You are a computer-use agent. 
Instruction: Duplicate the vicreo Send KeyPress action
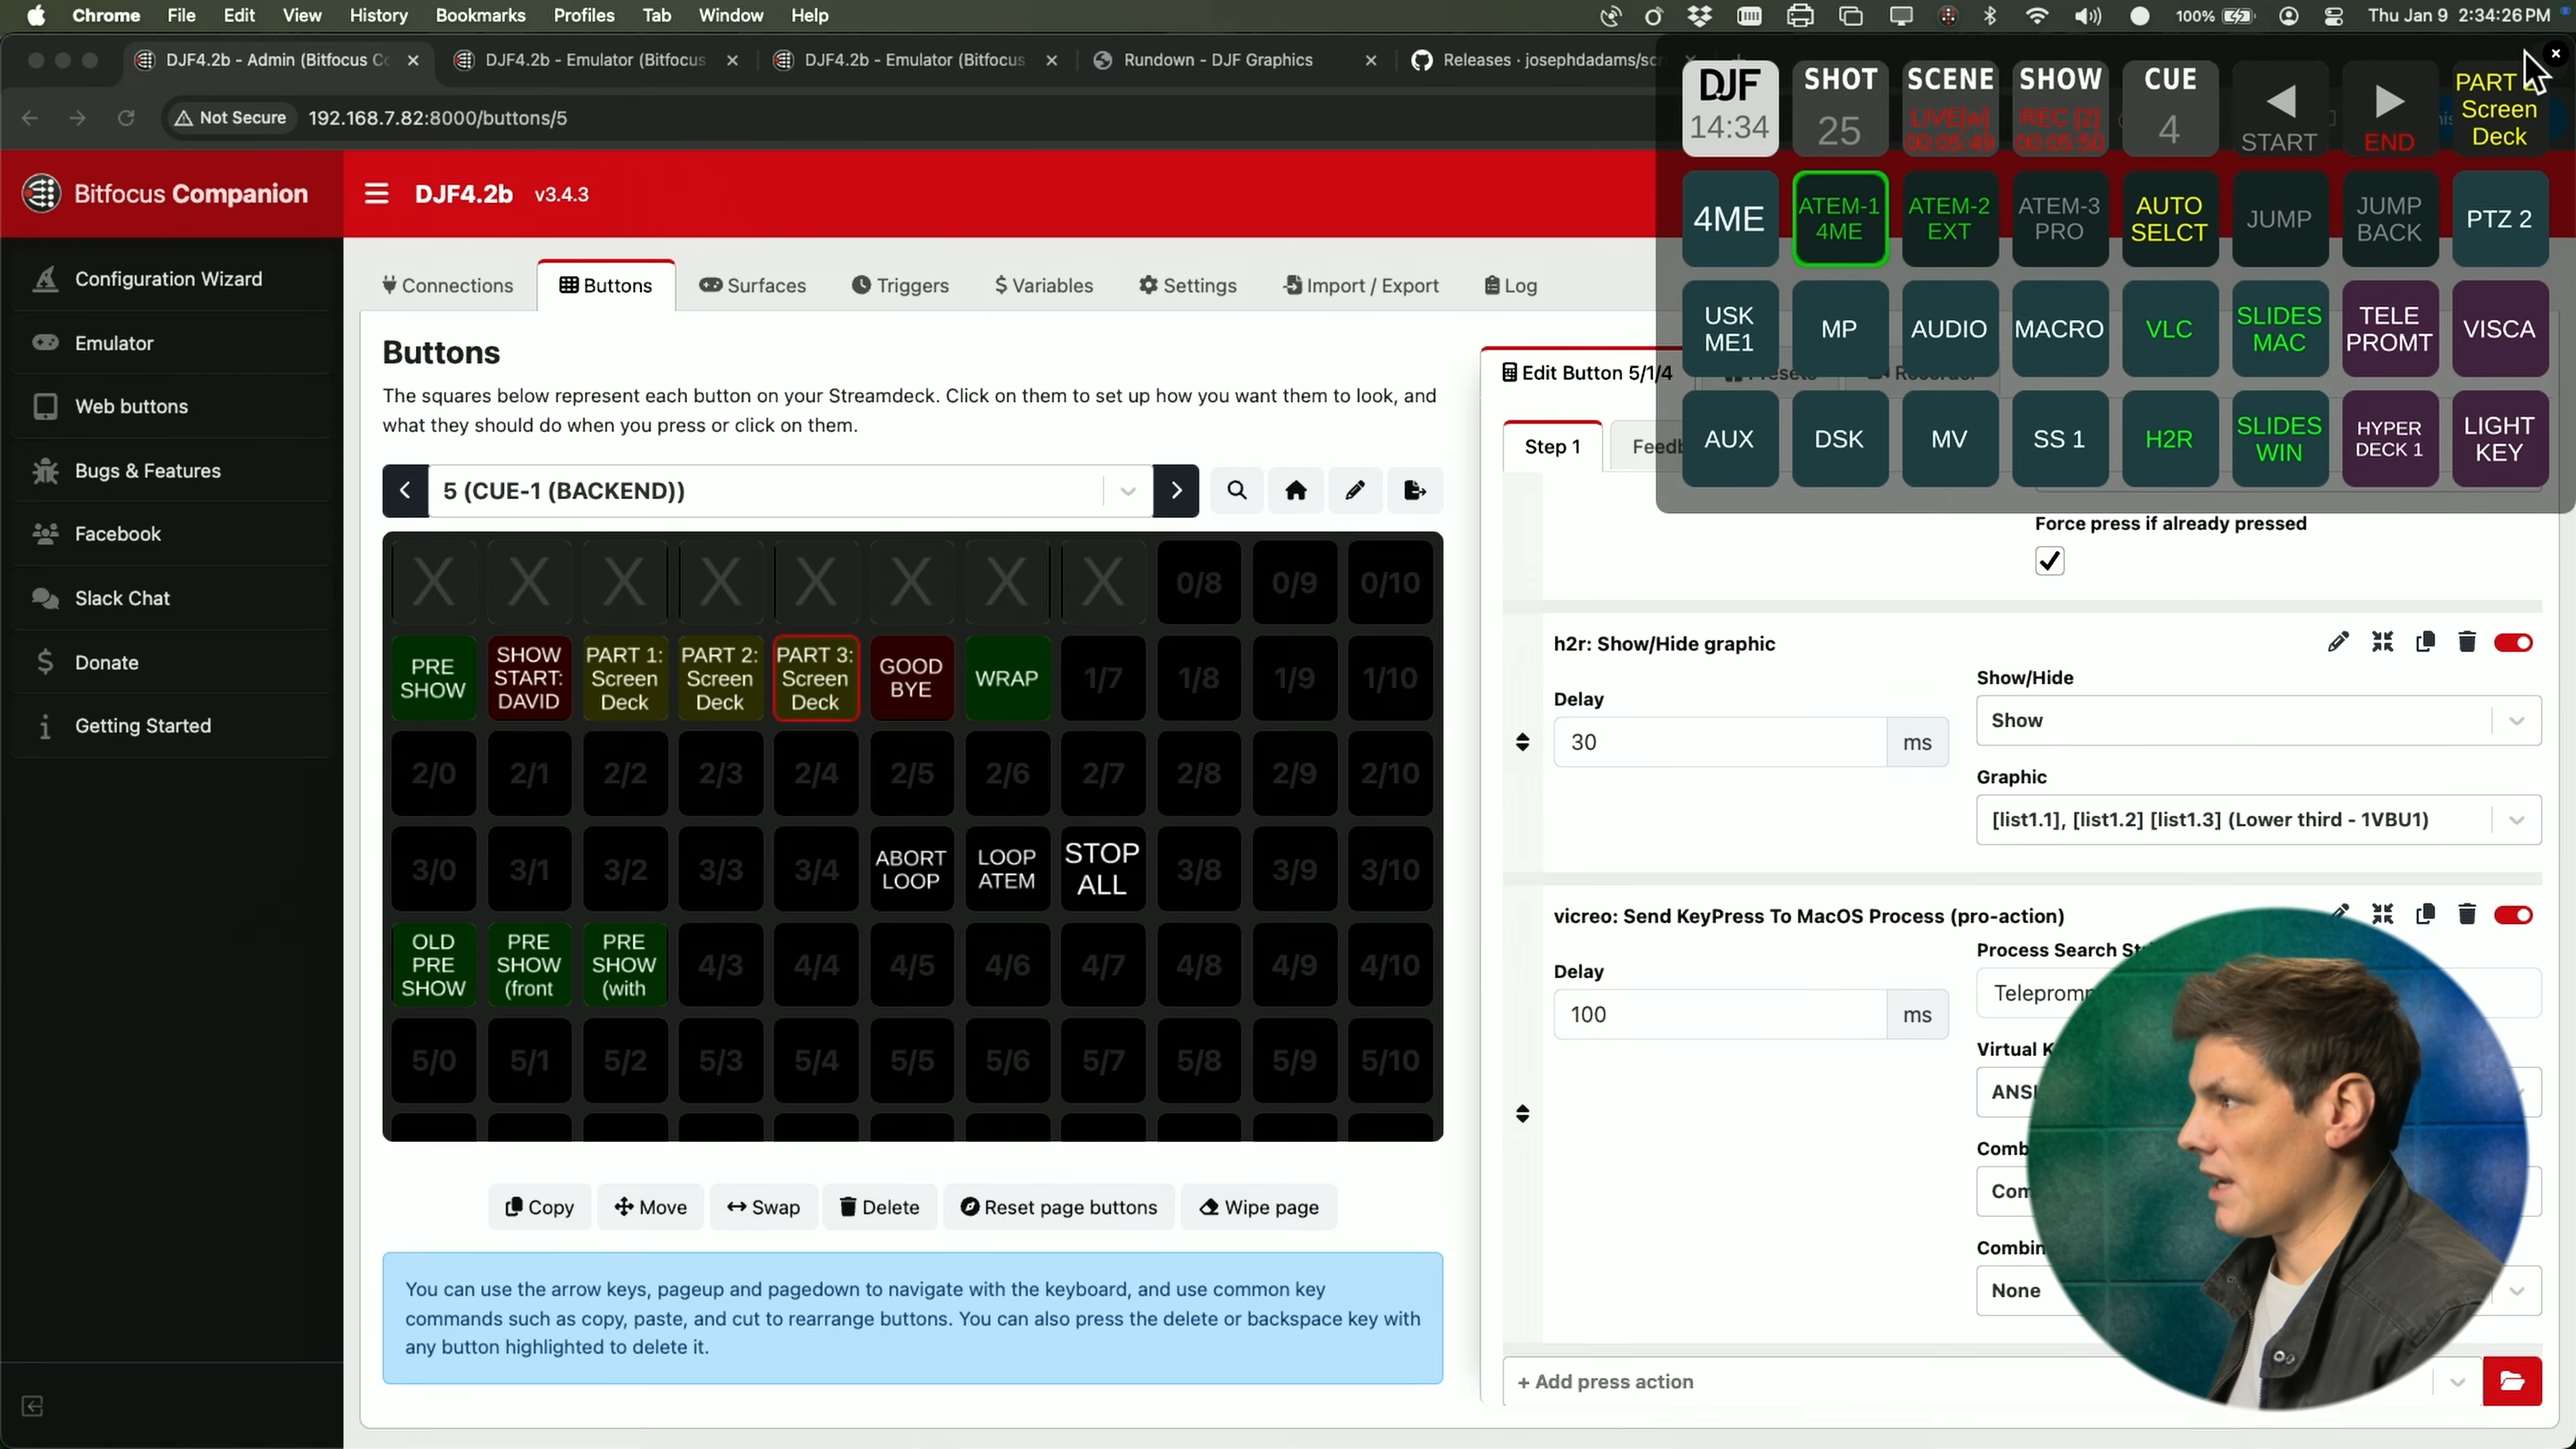coord(2425,914)
